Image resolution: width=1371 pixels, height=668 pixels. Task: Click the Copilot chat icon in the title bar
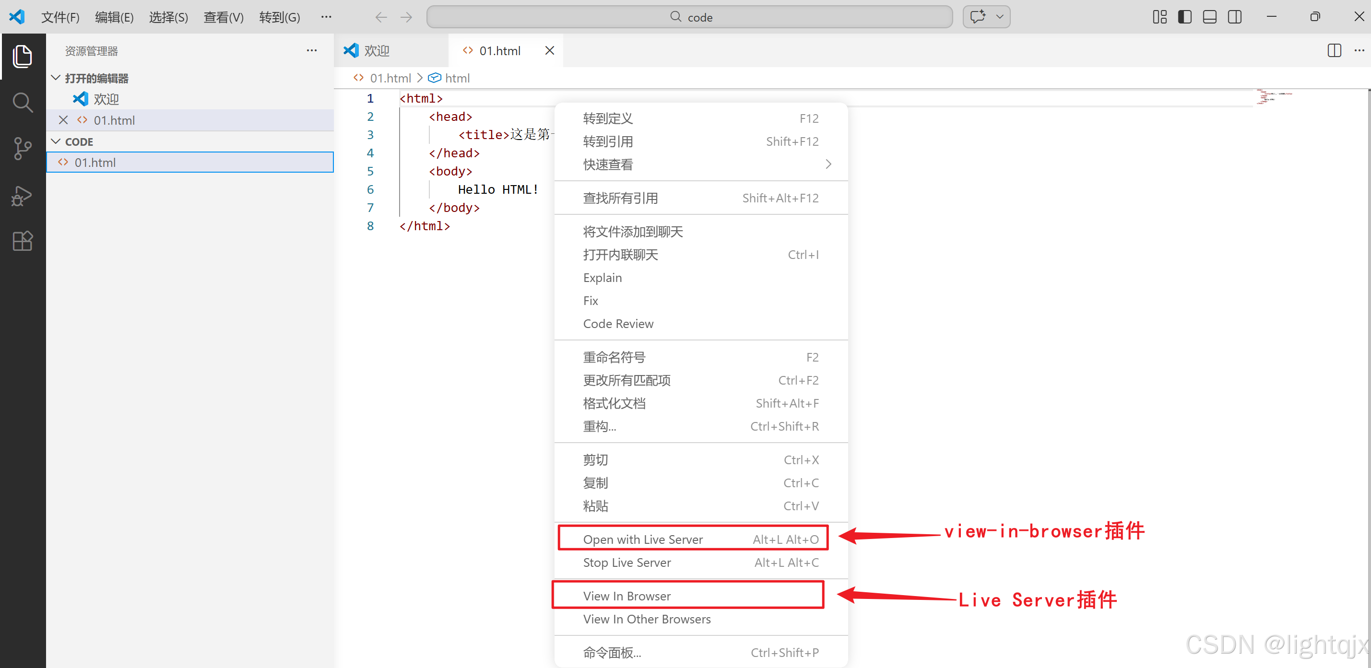(978, 17)
